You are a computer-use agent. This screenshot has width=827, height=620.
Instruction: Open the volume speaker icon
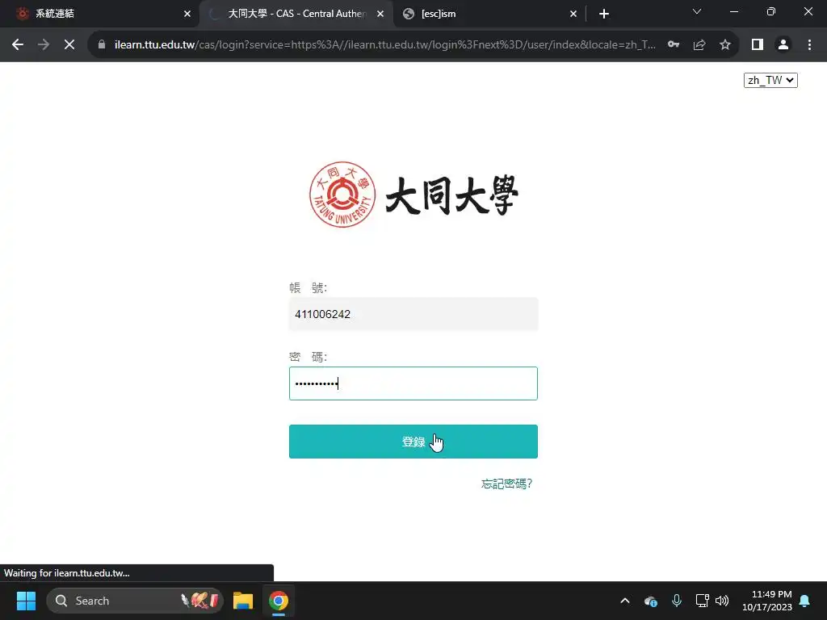click(x=722, y=601)
